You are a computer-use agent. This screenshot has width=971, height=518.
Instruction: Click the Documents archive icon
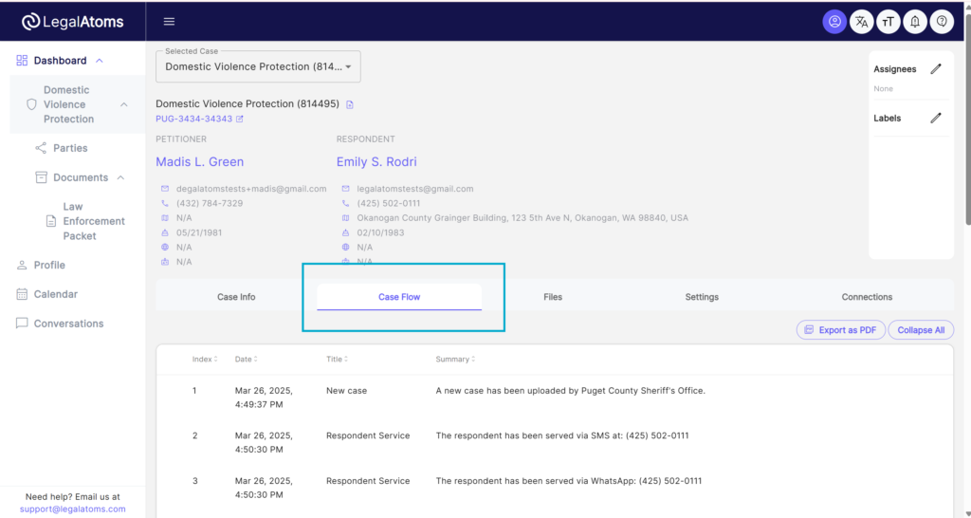(x=41, y=177)
